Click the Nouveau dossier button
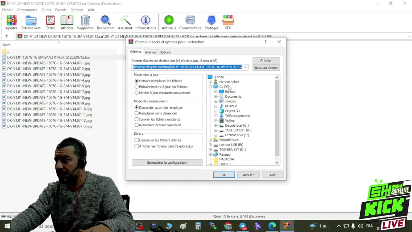The height and width of the screenshot is (232, 412). (266, 68)
